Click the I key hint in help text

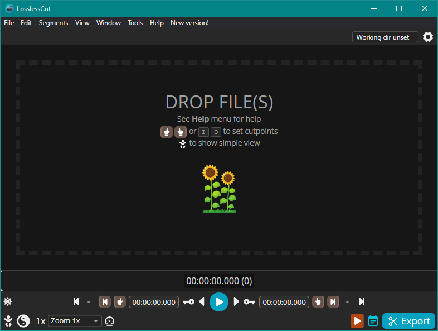pyautogui.click(x=203, y=132)
